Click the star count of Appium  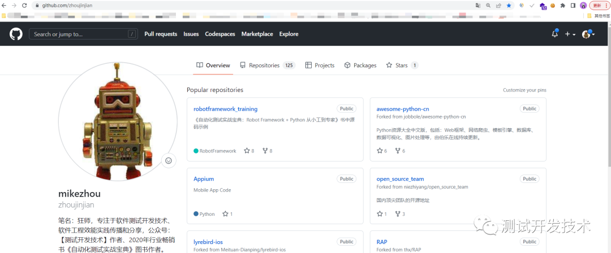coord(227,213)
